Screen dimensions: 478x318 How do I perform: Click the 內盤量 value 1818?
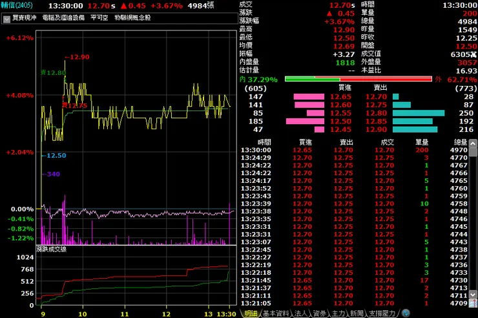346,63
